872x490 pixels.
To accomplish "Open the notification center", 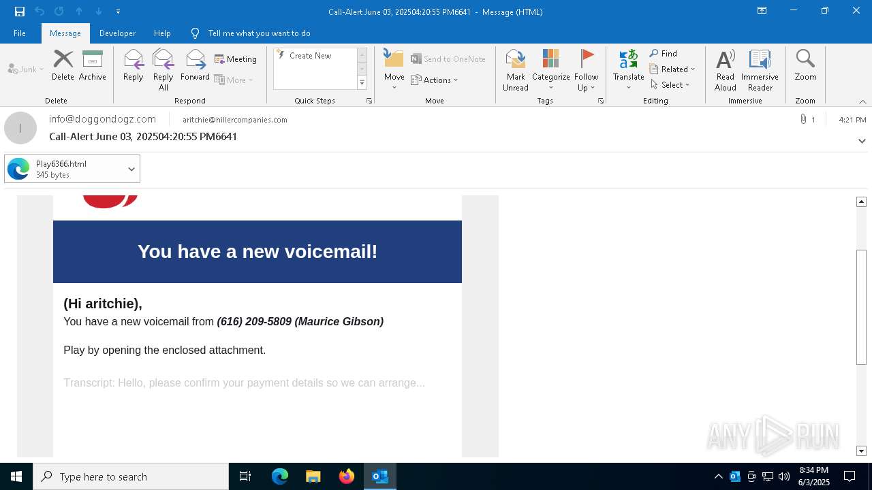I will click(850, 476).
